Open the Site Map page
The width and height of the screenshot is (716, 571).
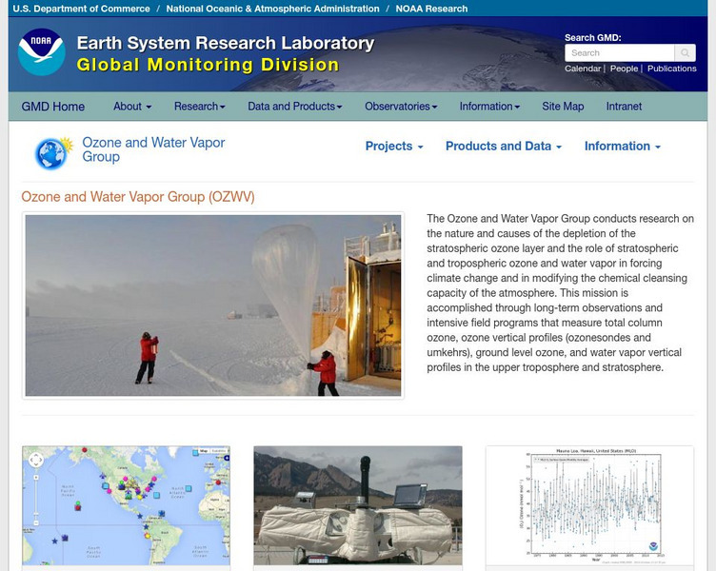(563, 107)
